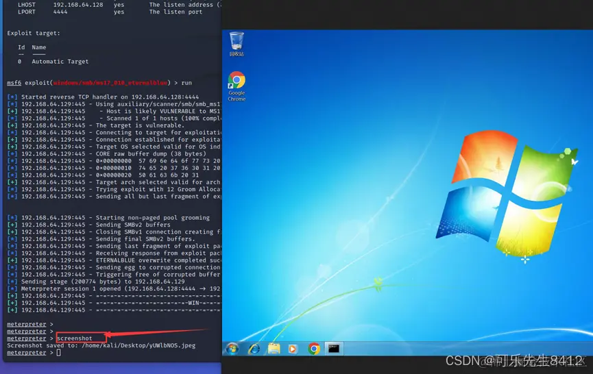The height and width of the screenshot is (374, 593).
Task: Click the last meterpreter prompt with cursor
Action: [34, 353]
